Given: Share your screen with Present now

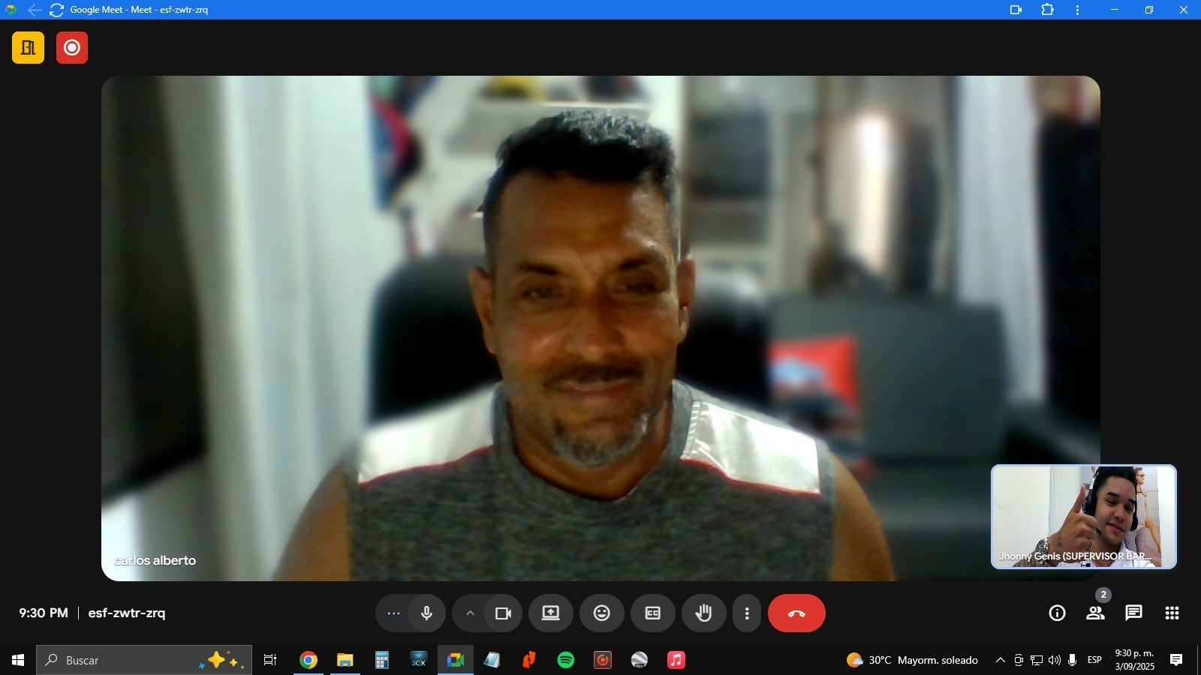Looking at the screenshot, I should (551, 613).
